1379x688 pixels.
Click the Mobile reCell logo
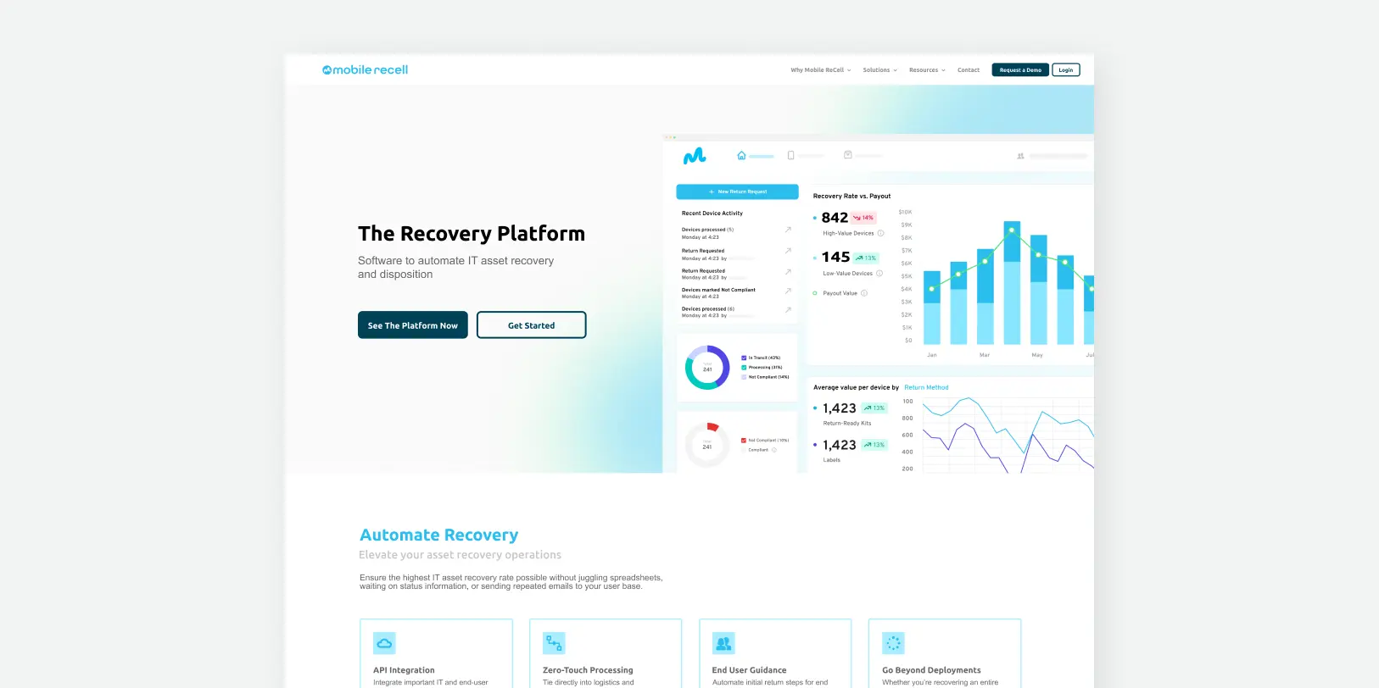pos(365,69)
